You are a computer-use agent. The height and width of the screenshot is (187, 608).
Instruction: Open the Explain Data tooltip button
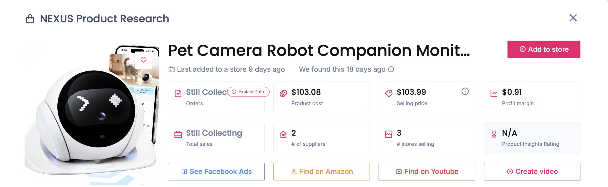tap(248, 92)
